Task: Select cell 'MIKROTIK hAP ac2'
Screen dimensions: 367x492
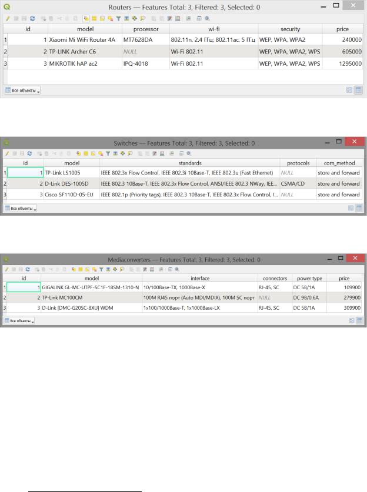Action: [x=85, y=63]
